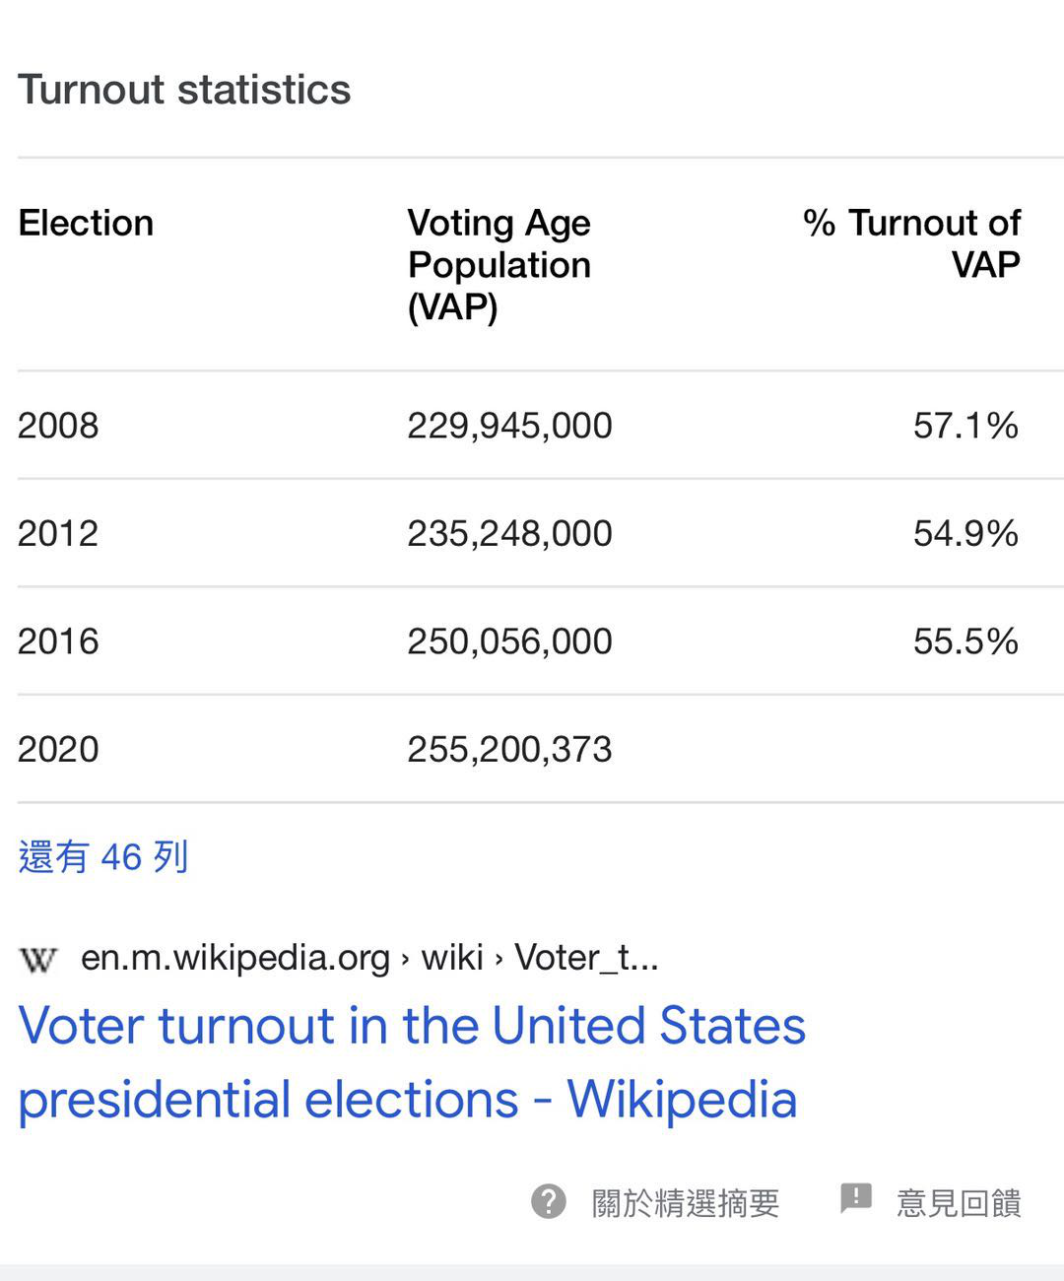Open the Voter turnout Wikipedia title link

click(x=411, y=1062)
